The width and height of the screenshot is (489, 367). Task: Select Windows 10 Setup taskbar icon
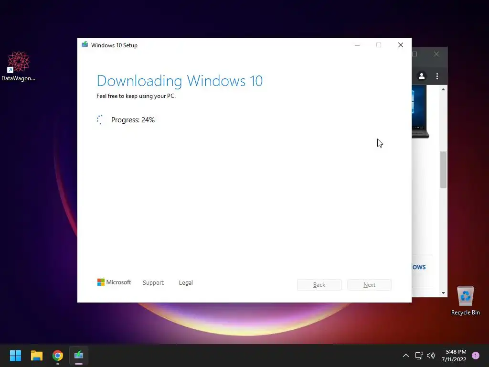pos(79,356)
